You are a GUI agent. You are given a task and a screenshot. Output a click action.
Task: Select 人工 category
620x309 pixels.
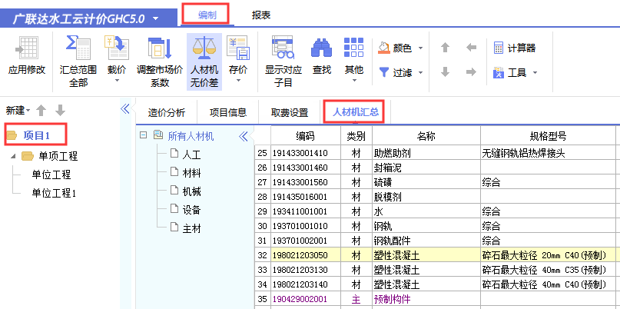(x=192, y=154)
